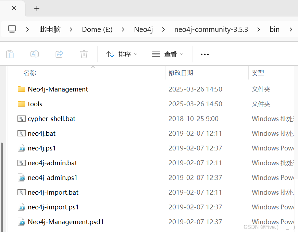This screenshot has width=298, height=232.
Task: Navigate to neo4j-community-3.5.3 breadcrumb
Action: pyautogui.click(x=211, y=29)
